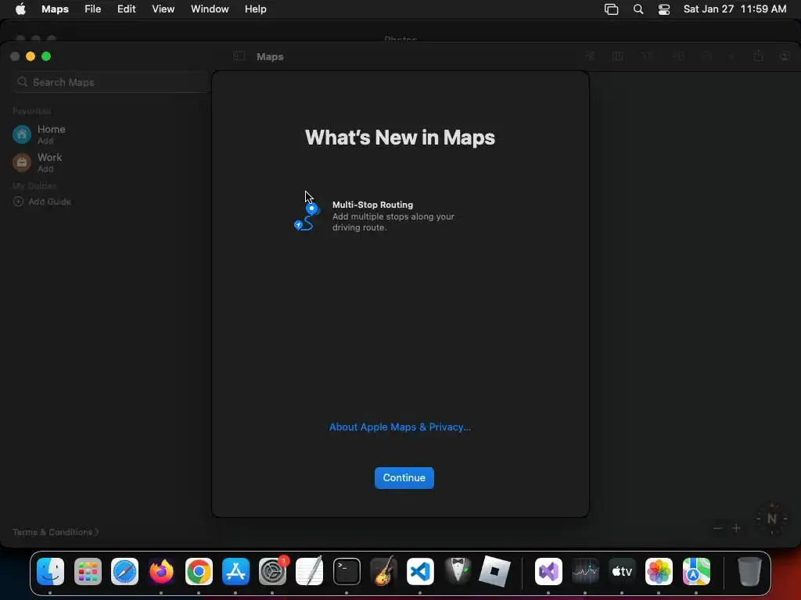
Task: Open Photos from the Dock
Action: pos(659,571)
